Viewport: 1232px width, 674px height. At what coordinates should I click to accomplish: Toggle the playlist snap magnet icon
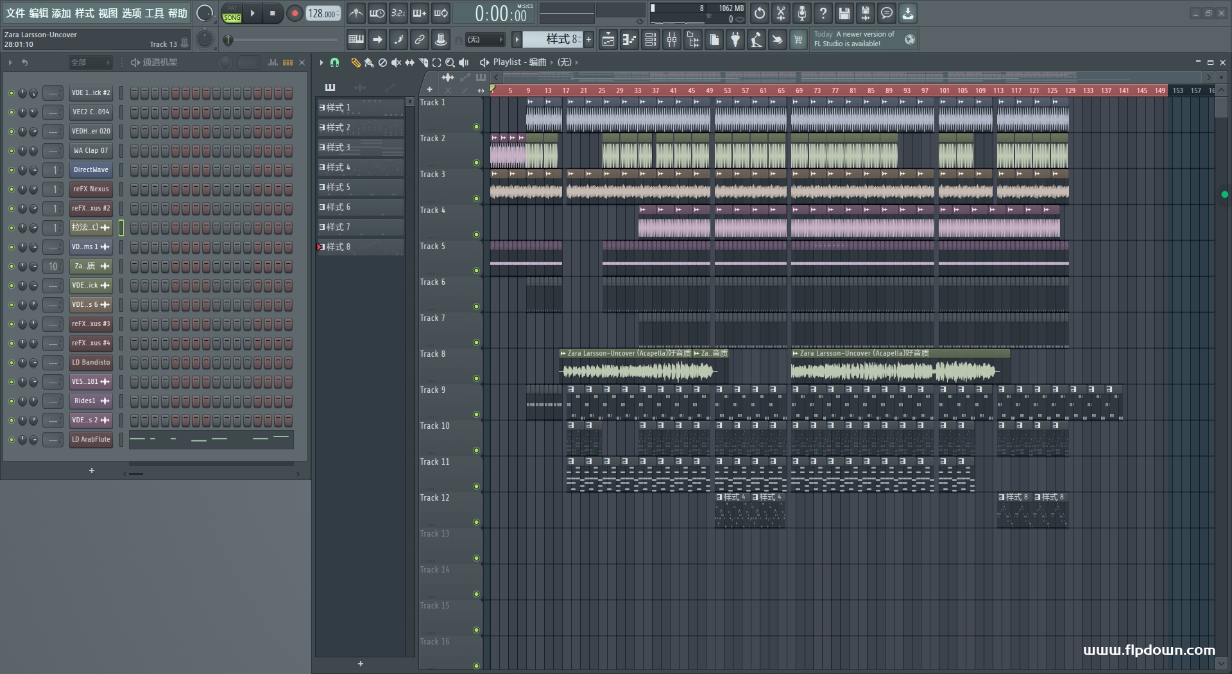(334, 62)
